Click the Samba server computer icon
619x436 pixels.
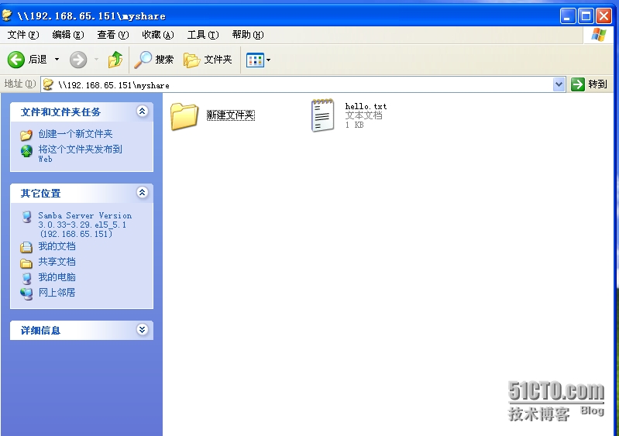(x=26, y=217)
